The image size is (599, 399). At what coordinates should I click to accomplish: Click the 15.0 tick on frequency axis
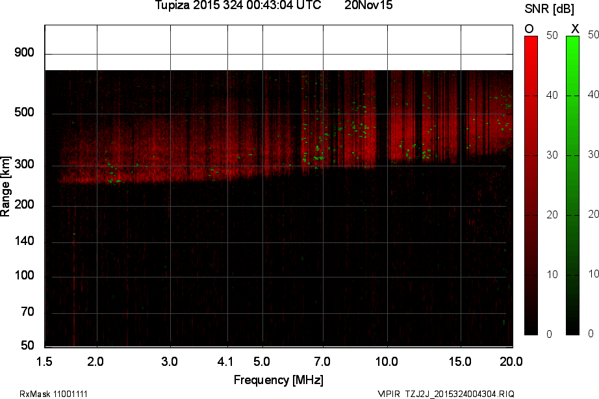click(x=460, y=360)
